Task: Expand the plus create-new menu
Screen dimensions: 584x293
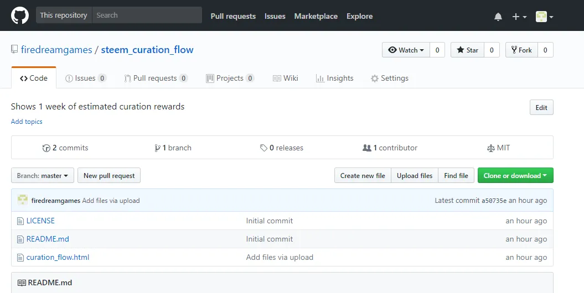Action: (519, 17)
